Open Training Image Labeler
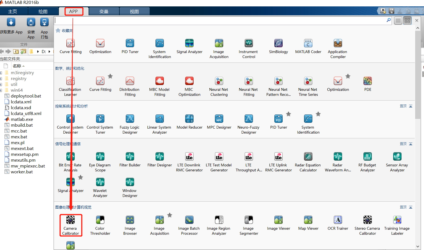 pos(397,225)
